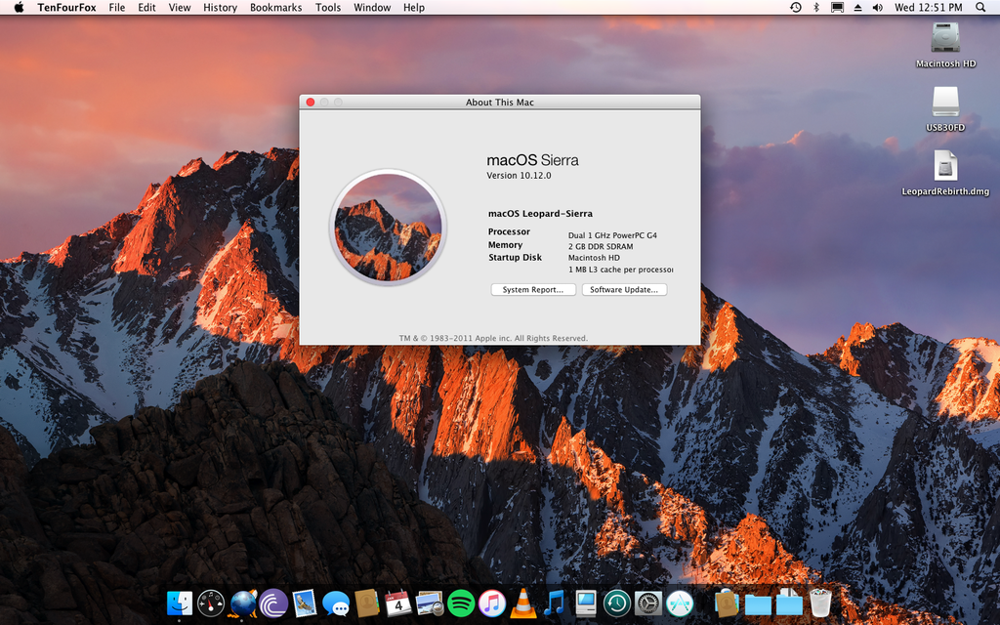Open System Preferences gear in dock
1000x625 pixels.
pyautogui.click(x=648, y=604)
